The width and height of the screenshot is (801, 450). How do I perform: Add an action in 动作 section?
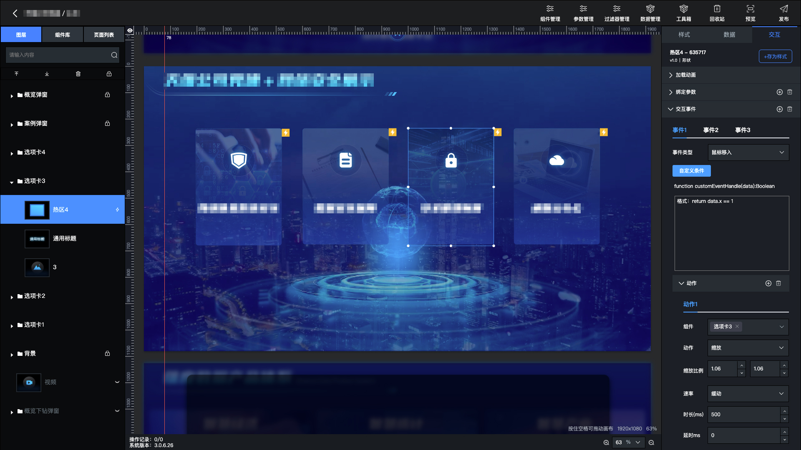(768, 283)
